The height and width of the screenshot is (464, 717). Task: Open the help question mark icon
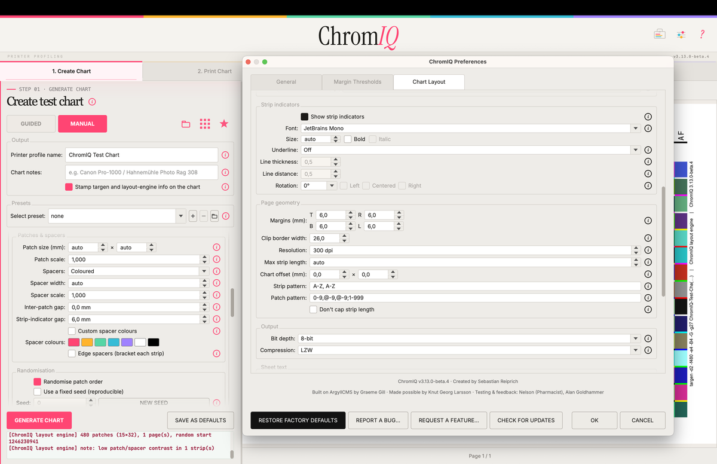pos(702,34)
